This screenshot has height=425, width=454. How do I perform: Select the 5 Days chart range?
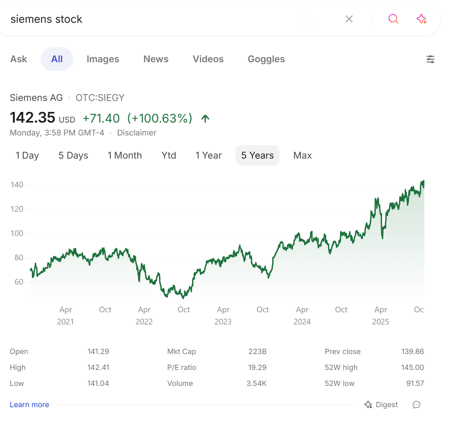tap(73, 156)
